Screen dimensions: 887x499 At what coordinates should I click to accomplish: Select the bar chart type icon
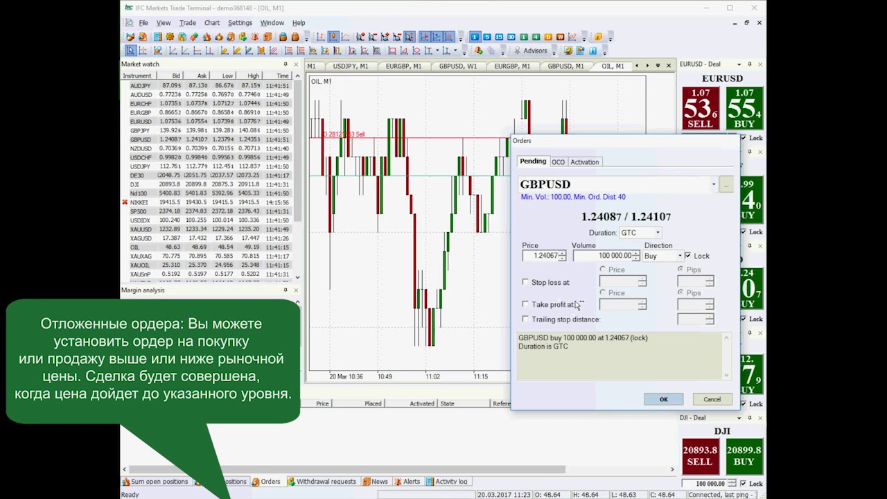[321, 37]
